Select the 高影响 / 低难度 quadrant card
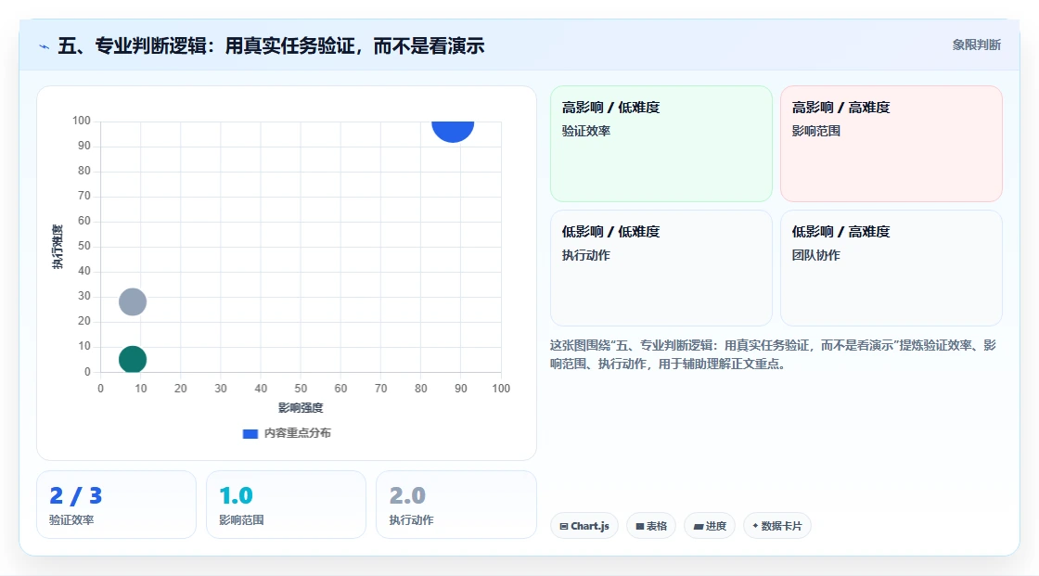The width and height of the screenshot is (1039, 576). coord(661,143)
